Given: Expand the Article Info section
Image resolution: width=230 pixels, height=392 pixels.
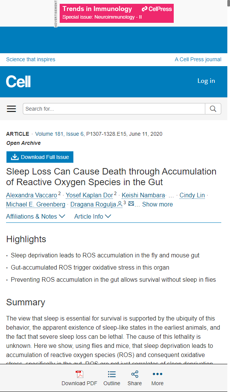Looking at the screenshot, I should coord(92,216).
